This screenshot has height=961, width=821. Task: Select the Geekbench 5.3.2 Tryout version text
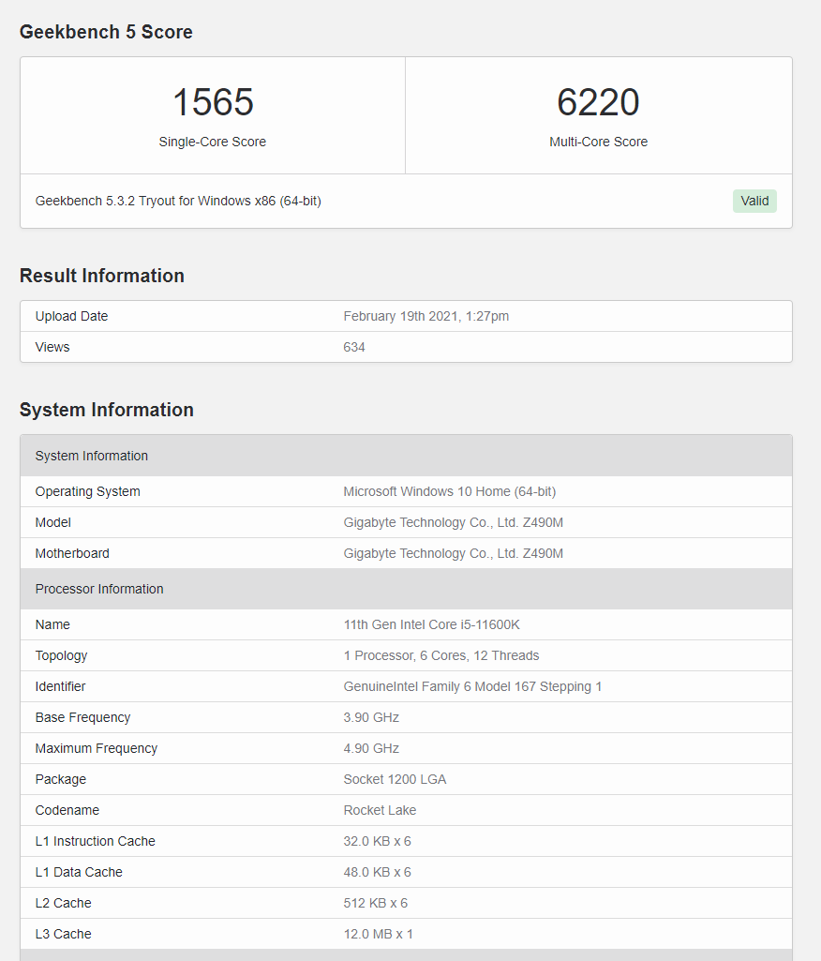(178, 201)
